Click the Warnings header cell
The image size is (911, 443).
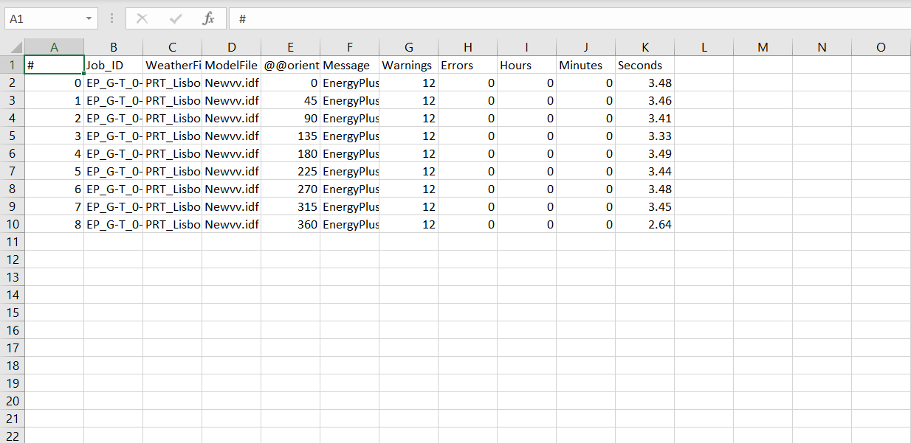click(x=408, y=65)
